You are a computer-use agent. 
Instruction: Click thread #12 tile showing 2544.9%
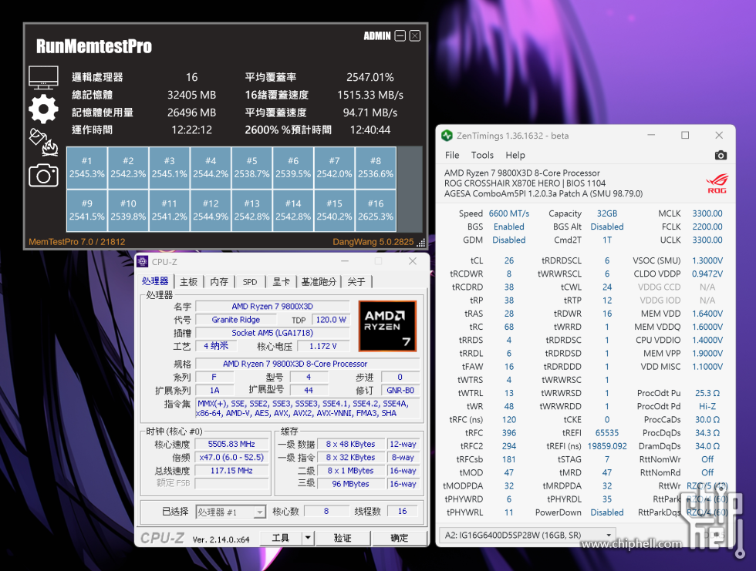click(211, 210)
